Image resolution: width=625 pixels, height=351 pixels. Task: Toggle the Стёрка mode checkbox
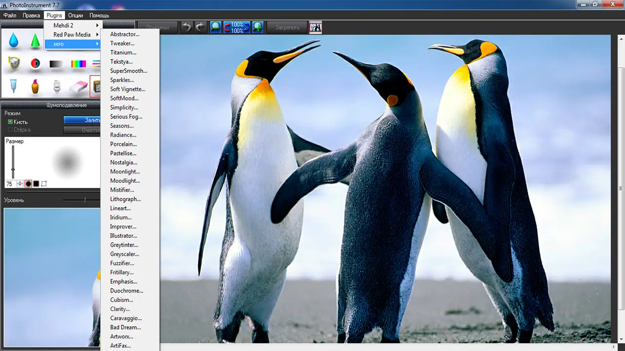[10, 130]
